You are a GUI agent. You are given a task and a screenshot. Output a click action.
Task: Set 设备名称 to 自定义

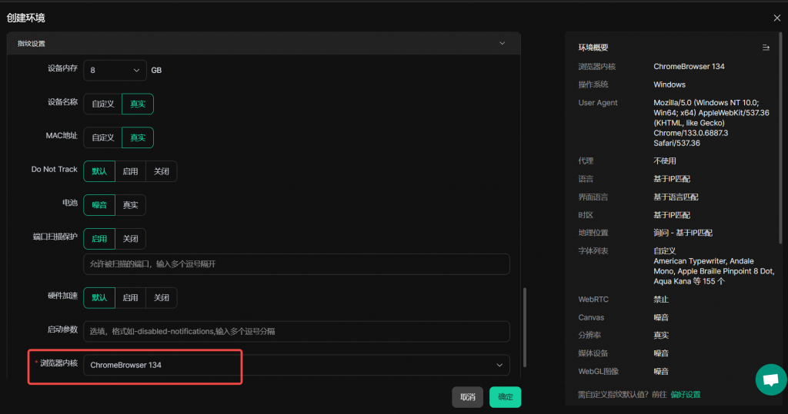(102, 104)
